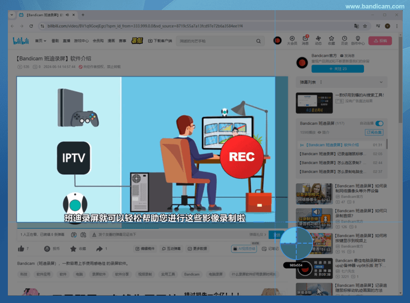The width and height of the screenshot is (410, 303).
Task: Open 历史 history icon in header
Action: click(344, 40)
